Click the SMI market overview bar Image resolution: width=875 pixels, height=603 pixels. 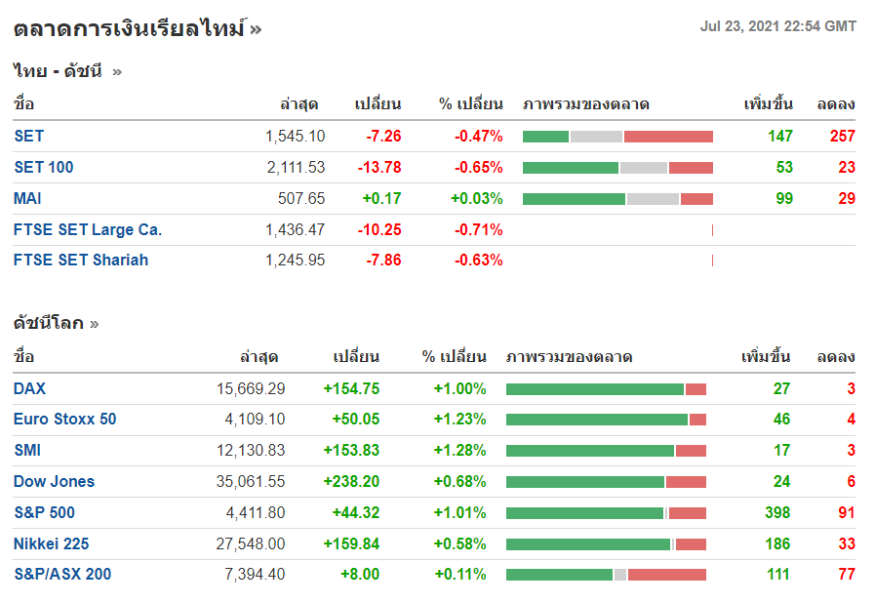tap(606, 451)
